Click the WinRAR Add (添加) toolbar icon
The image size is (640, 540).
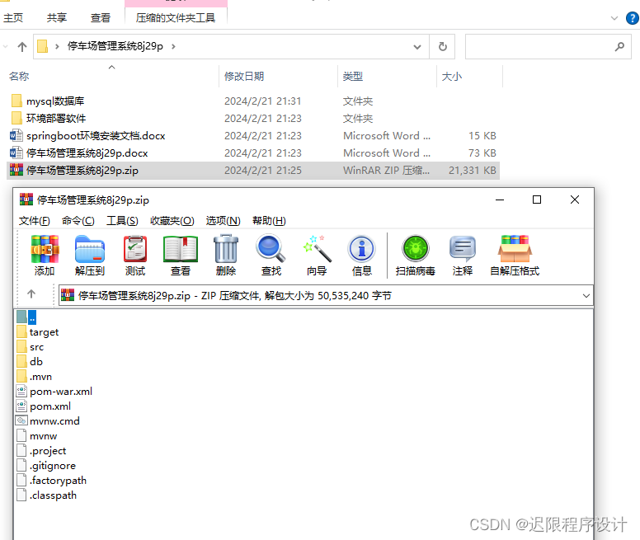pyautogui.click(x=45, y=249)
